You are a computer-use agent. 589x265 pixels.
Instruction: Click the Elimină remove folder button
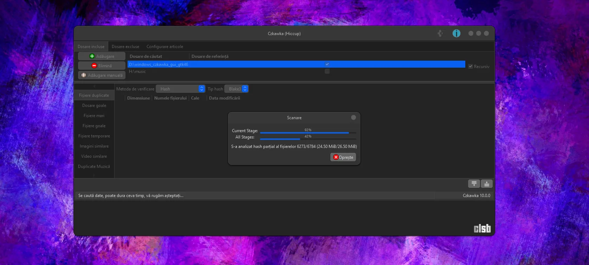pos(102,66)
